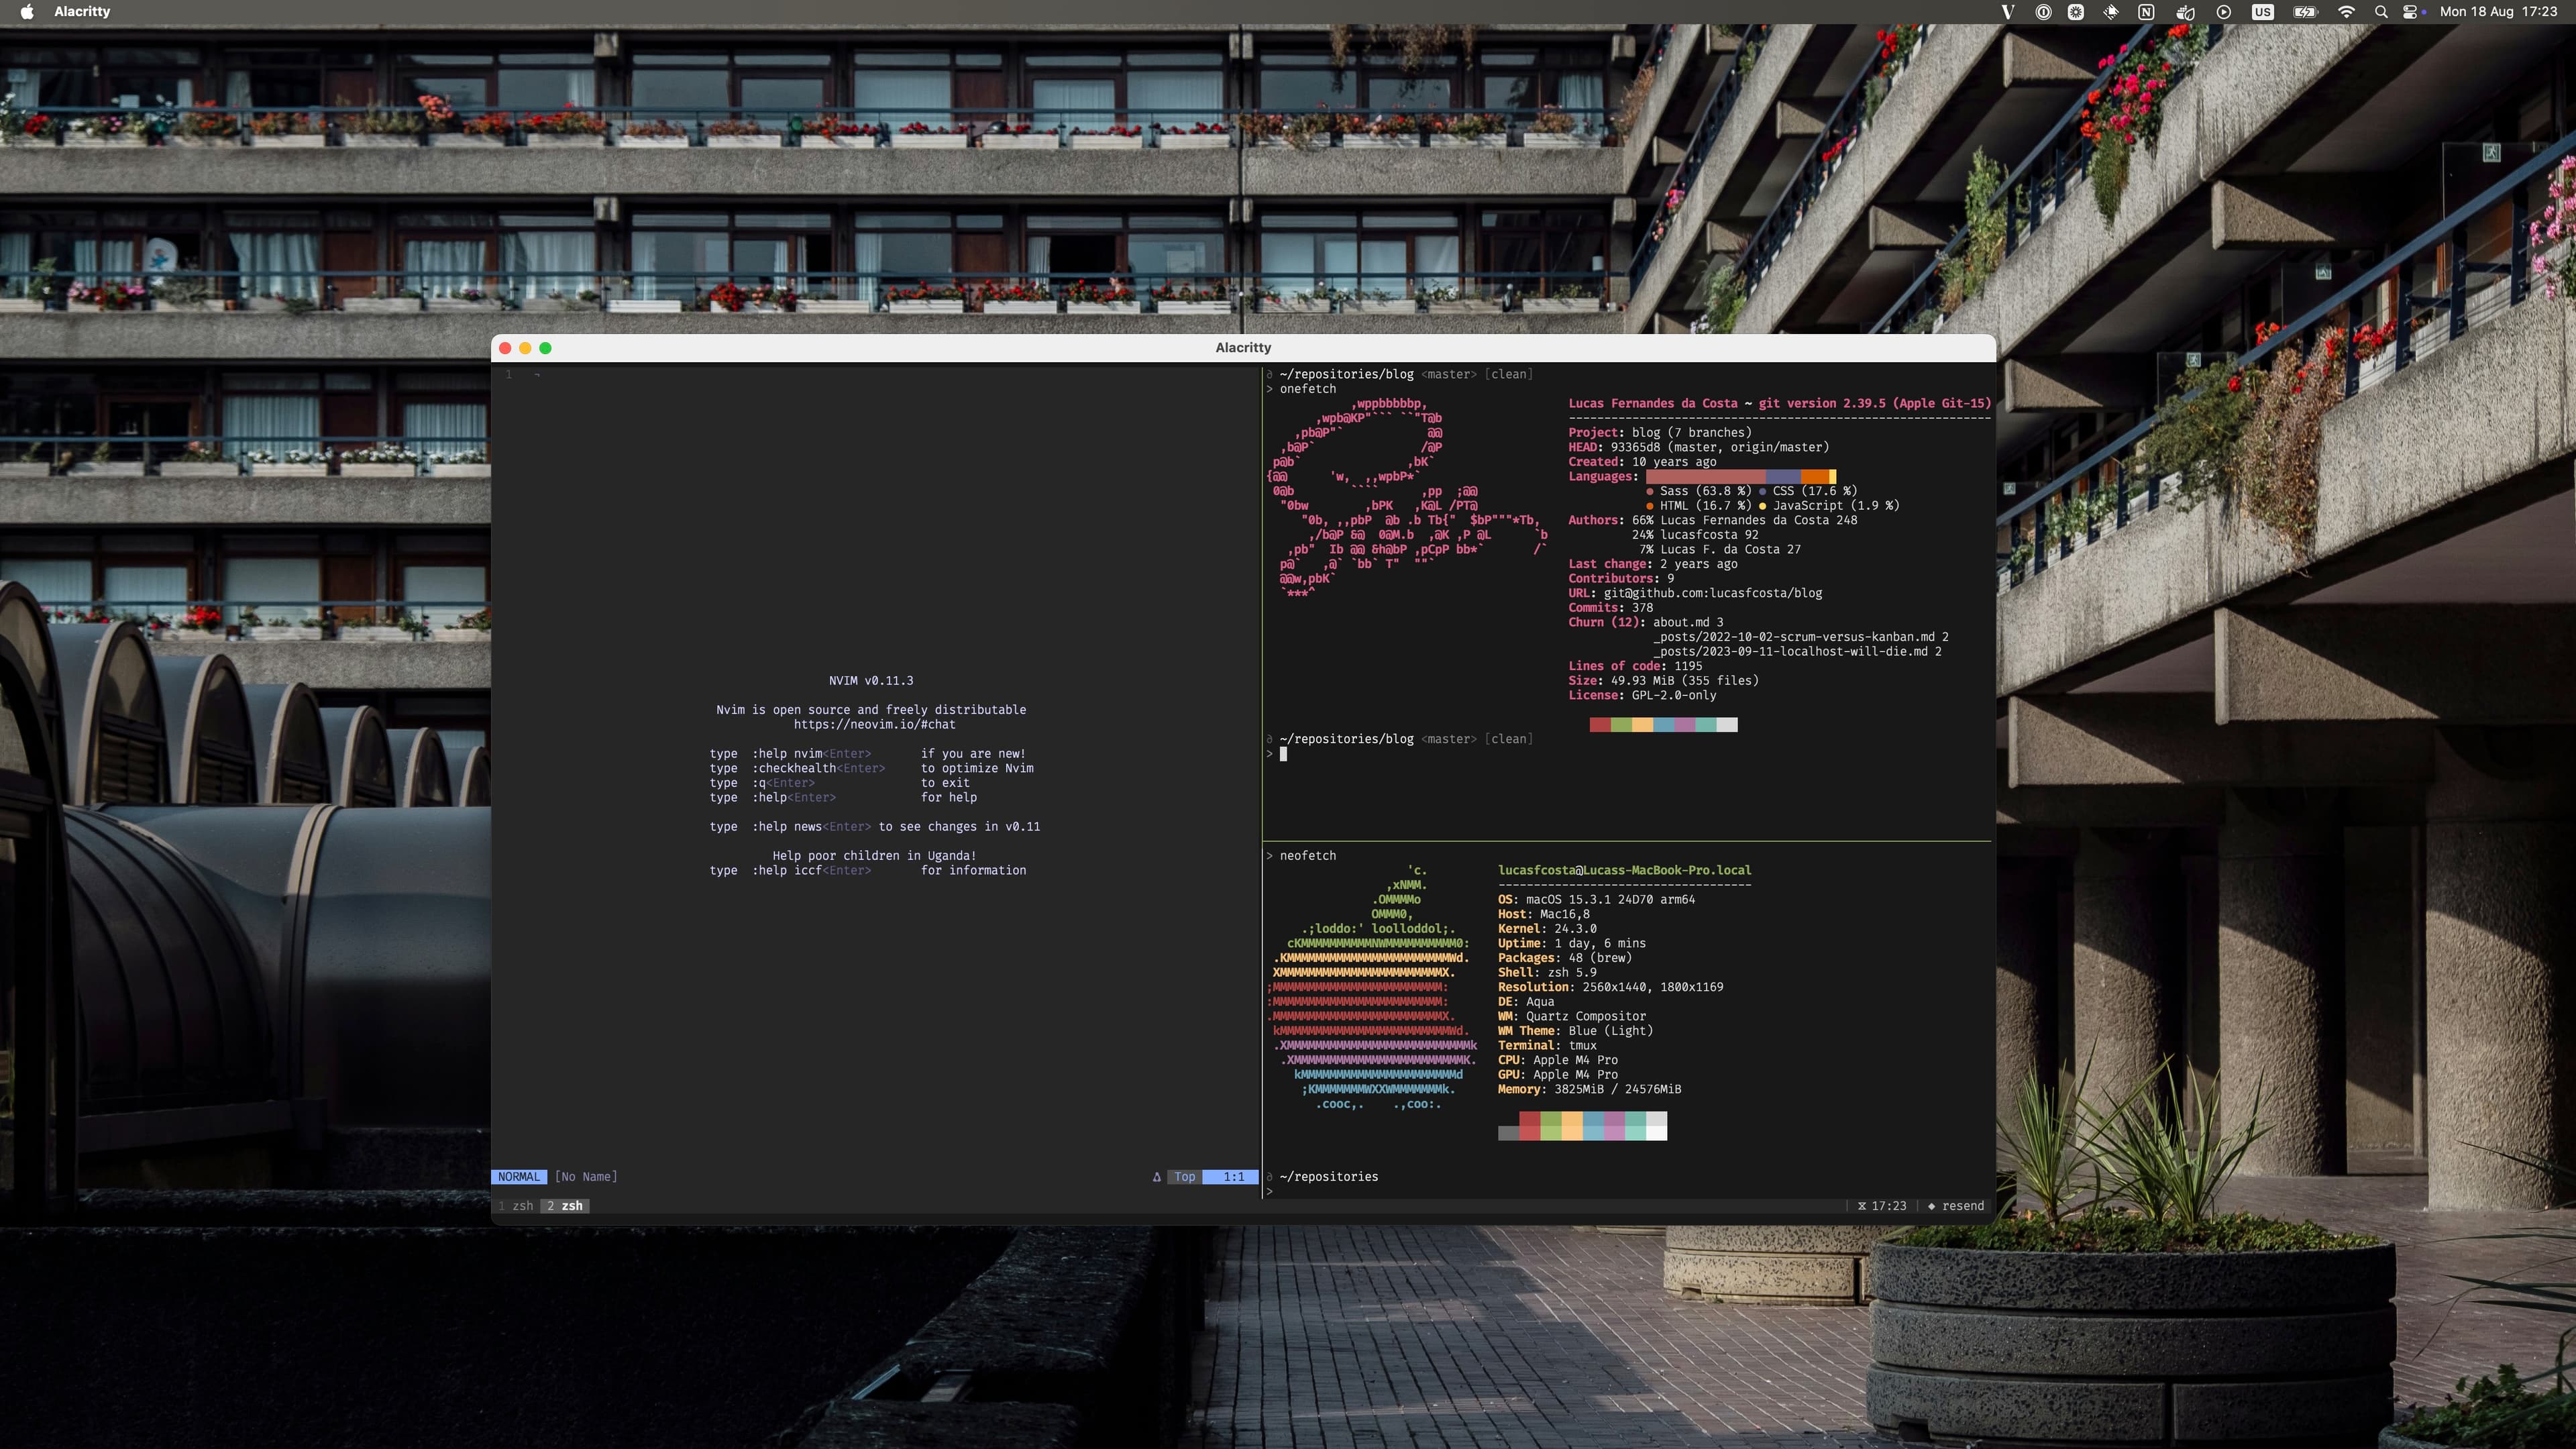Viewport: 2576px width, 1449px height.
Task: Click the sun-shaped brightness menu bar icon
Action: pos(2076,12)
